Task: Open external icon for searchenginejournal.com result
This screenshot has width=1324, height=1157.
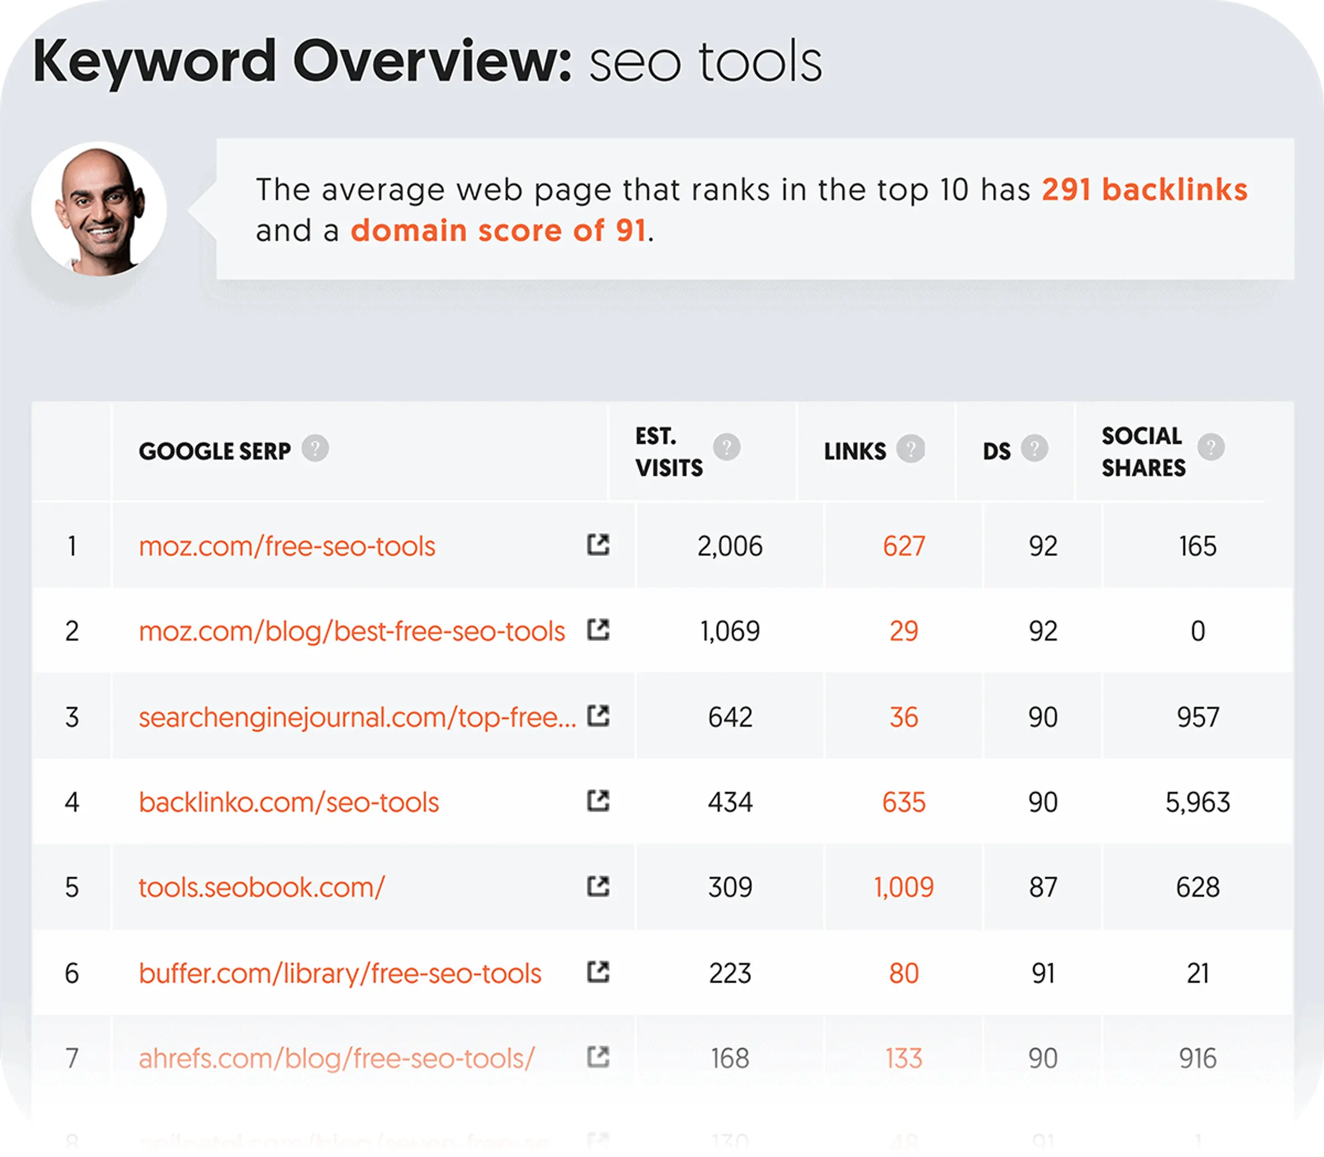Action: (x=598, y=715)
